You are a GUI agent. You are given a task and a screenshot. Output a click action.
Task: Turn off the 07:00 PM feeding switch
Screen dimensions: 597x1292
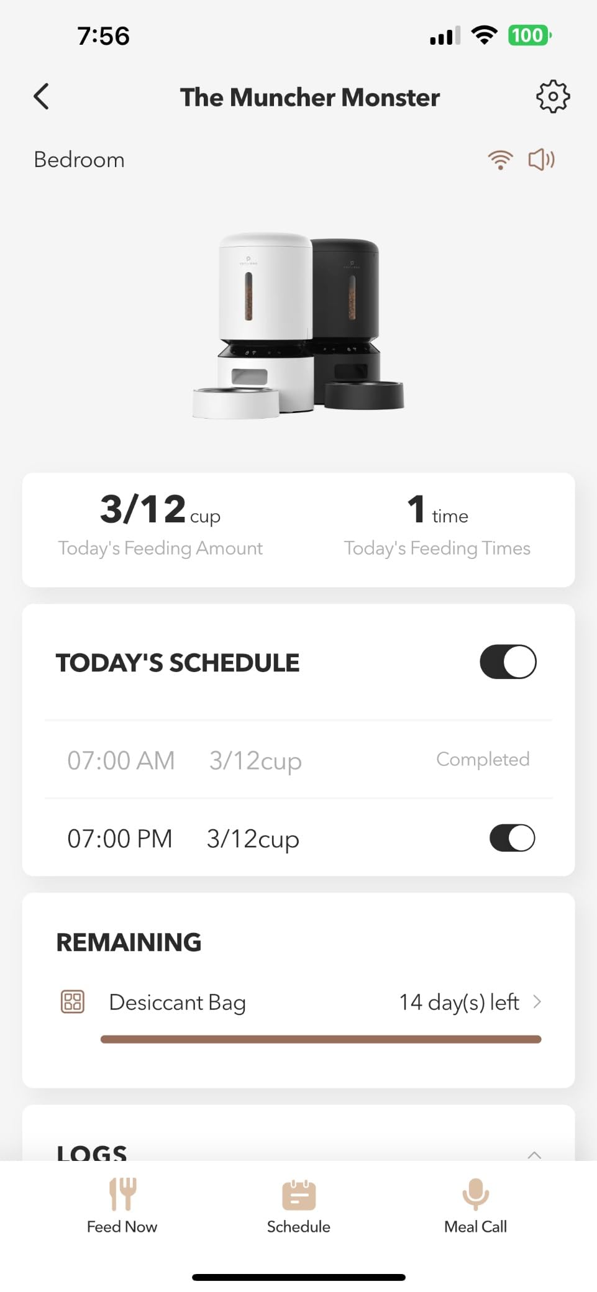pos(513,838)
